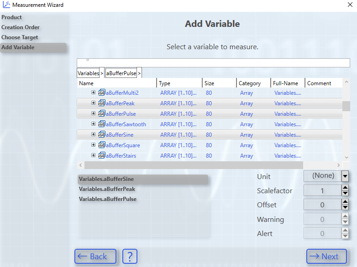Select the aBufferStairs row name
Image resolution: width=357 pixels, height=267 pixels.
(x=121, y=156)
